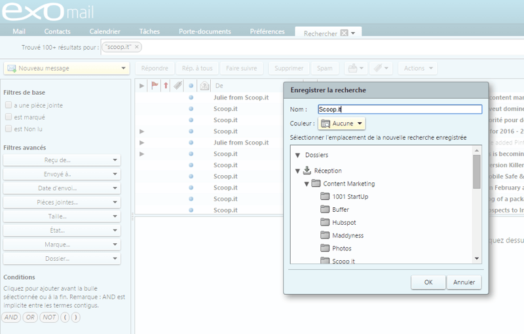Expand the fourth Scoop.it conversation row arrow
Image resolution: width=524 pixels, height=334 pixels.
pos(141,131)
